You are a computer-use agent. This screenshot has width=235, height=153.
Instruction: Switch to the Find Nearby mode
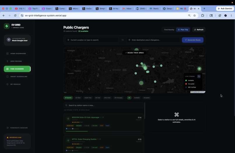click(x=169, y=29)
